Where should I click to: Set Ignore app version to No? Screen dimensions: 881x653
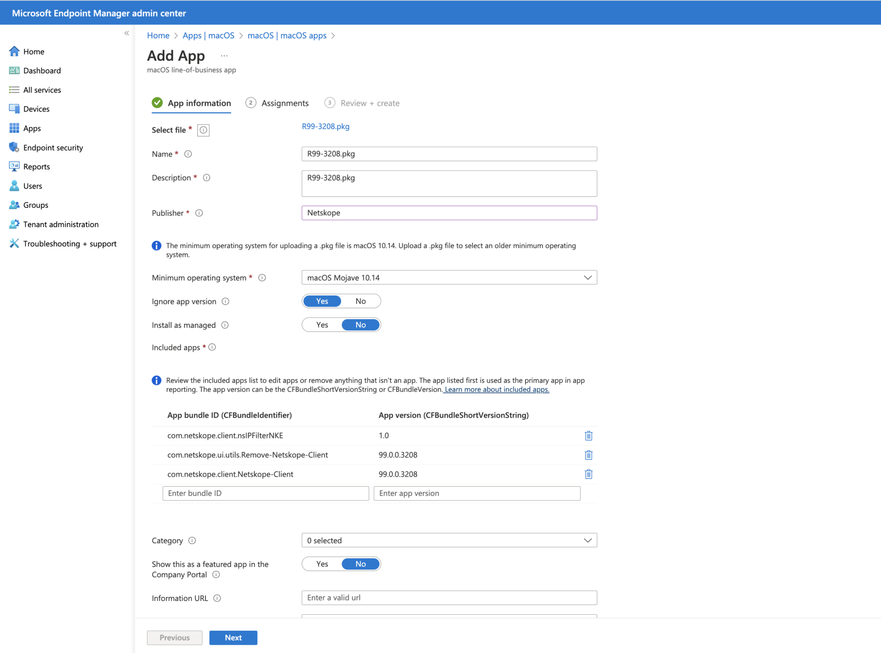[360, 301]
